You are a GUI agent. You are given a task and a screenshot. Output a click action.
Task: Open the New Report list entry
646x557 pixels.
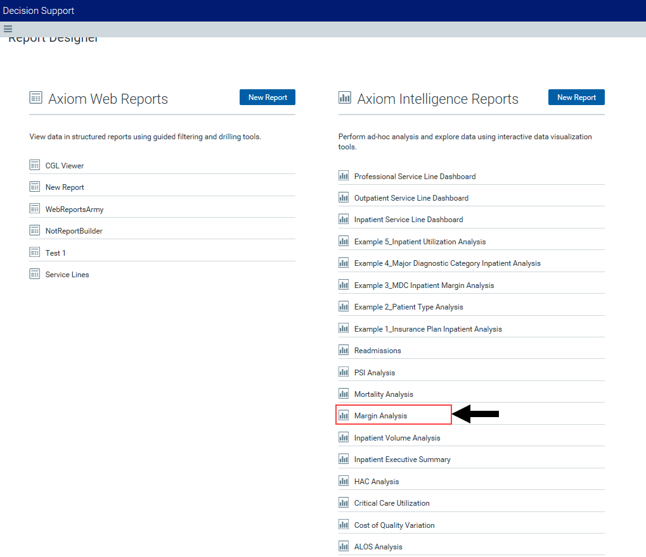click(x=65, y=187)
